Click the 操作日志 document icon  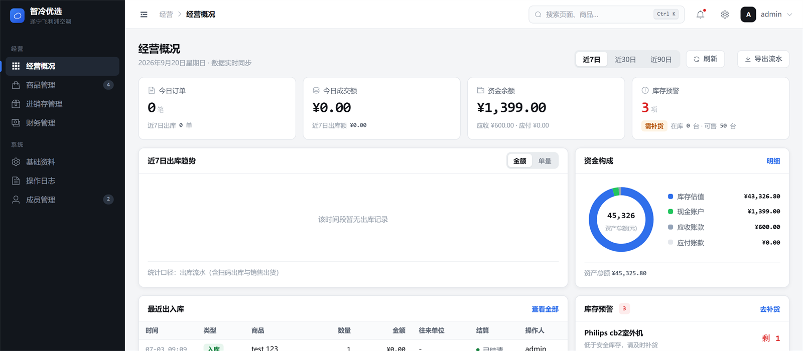click(x=16, y=181)
